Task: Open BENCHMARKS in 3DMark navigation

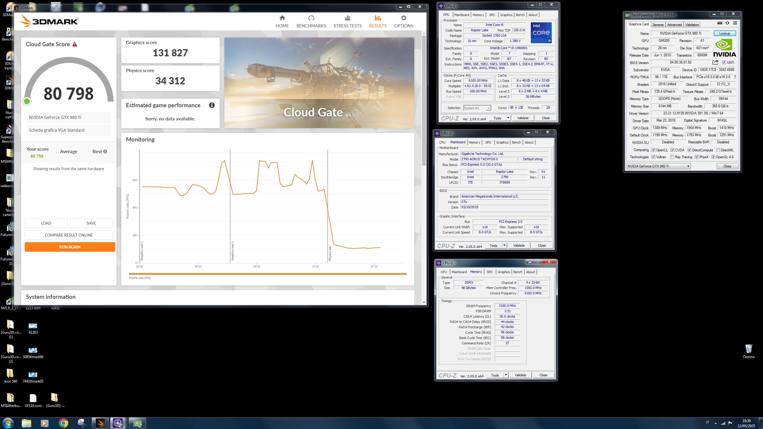Action: pyautogui.click(x=311, y=21)
